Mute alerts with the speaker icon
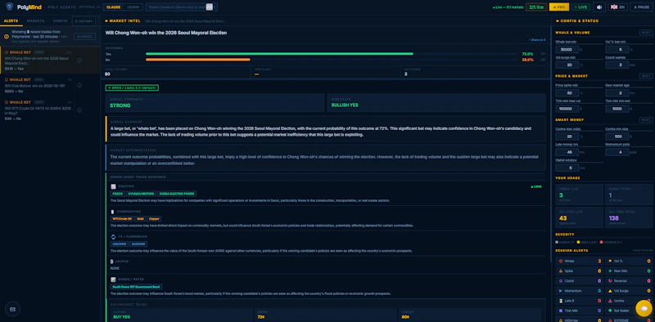The image size is (655, 322). click(x=599, y=7)
